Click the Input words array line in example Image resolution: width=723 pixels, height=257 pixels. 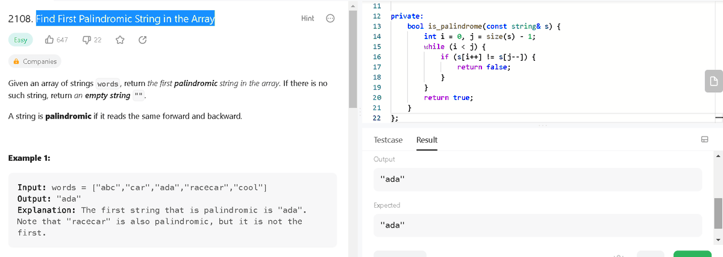coord(142,187)
